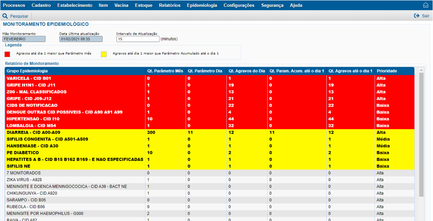The height and width of the screenshot is (221, 433).
Task: Open the Relatórios menu
Action: [169, 5]
